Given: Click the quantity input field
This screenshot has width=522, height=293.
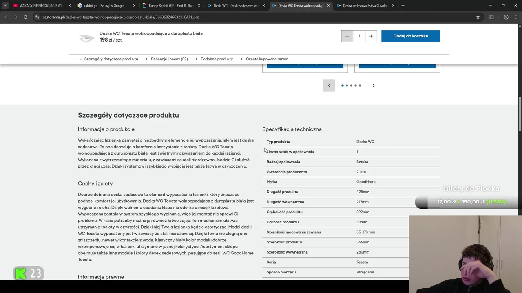Looking at the screenshot, I should point(359,36).
